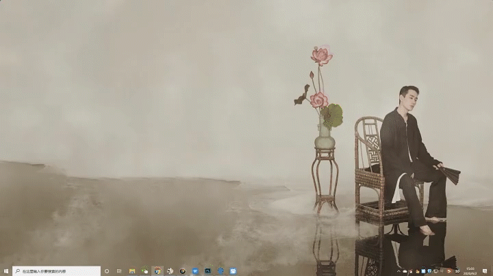
Task: Open the dark square terminal-style taskbar app
Action: tap(207, 271)
